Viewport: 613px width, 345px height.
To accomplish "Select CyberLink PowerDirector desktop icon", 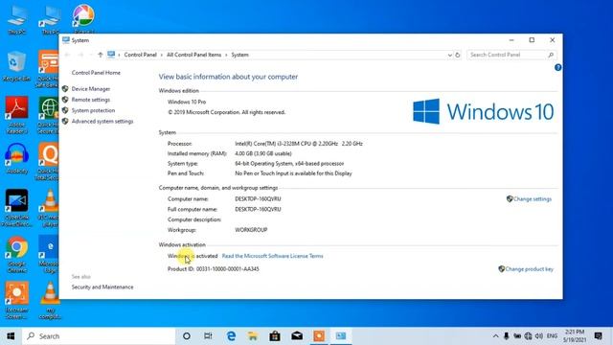I will 16,208.
